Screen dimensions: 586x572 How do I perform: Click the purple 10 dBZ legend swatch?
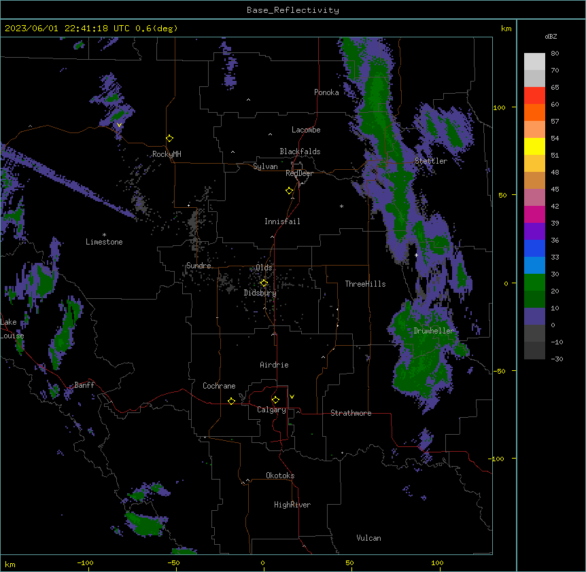[x=534, y=317]
